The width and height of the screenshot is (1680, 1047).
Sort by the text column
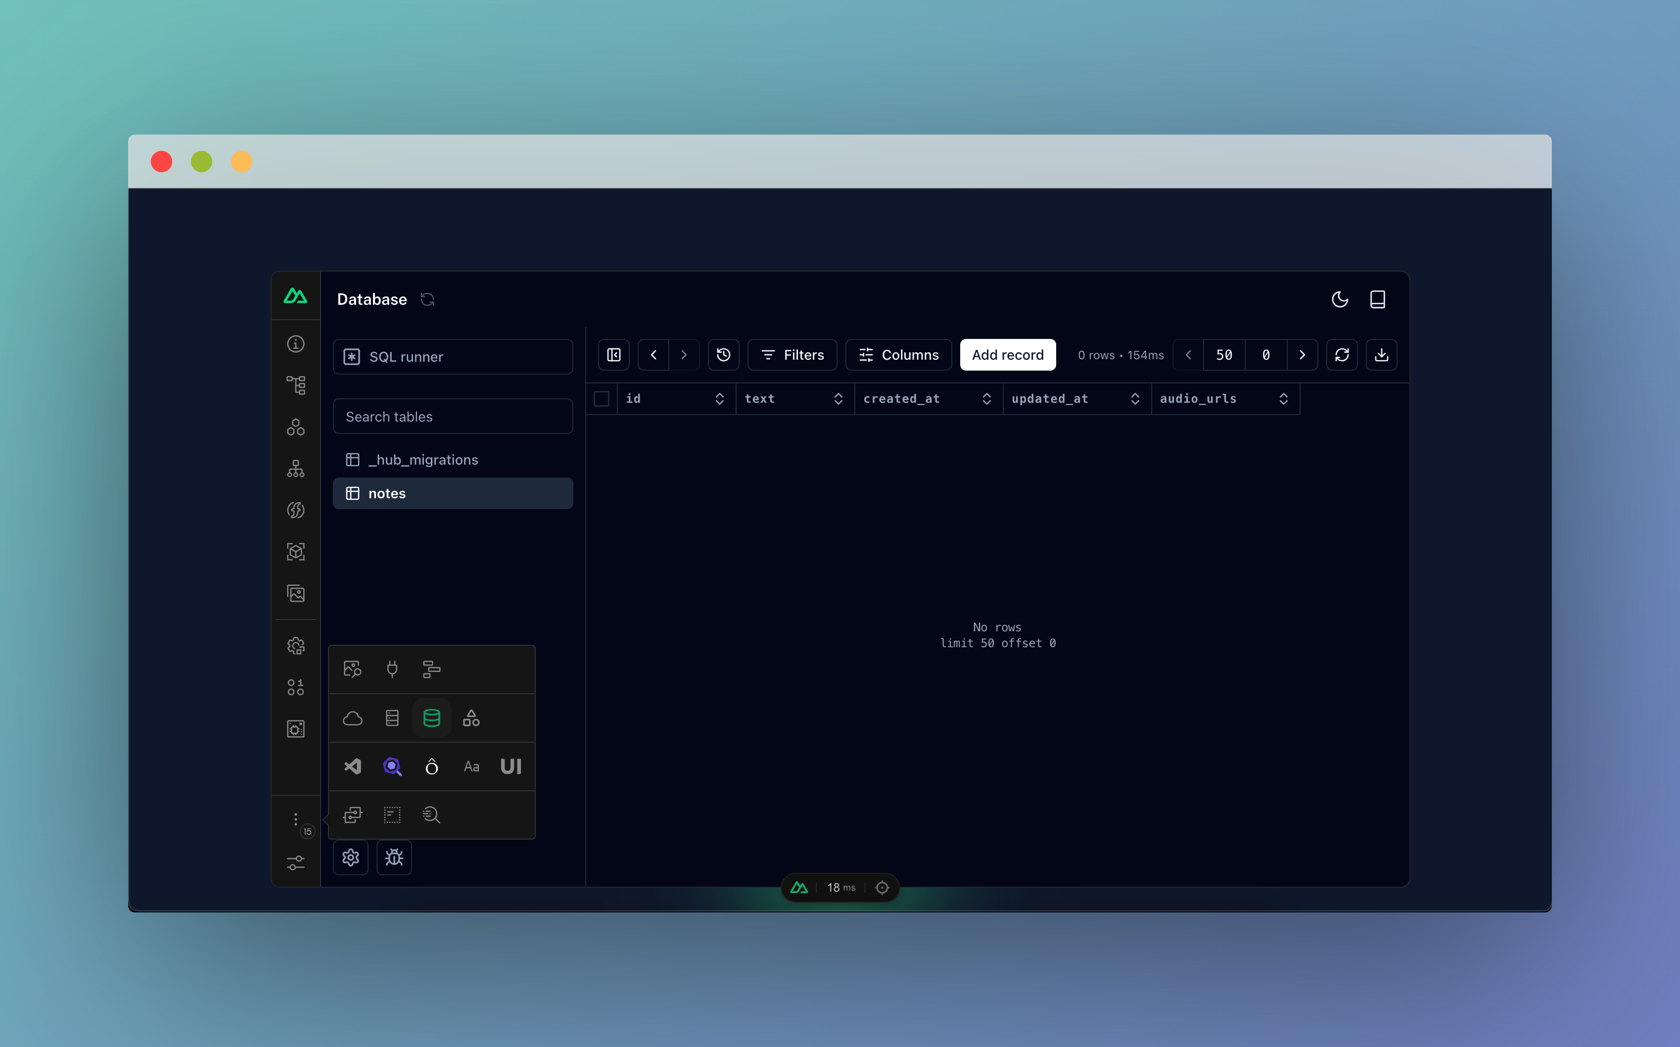click(839, 399)
